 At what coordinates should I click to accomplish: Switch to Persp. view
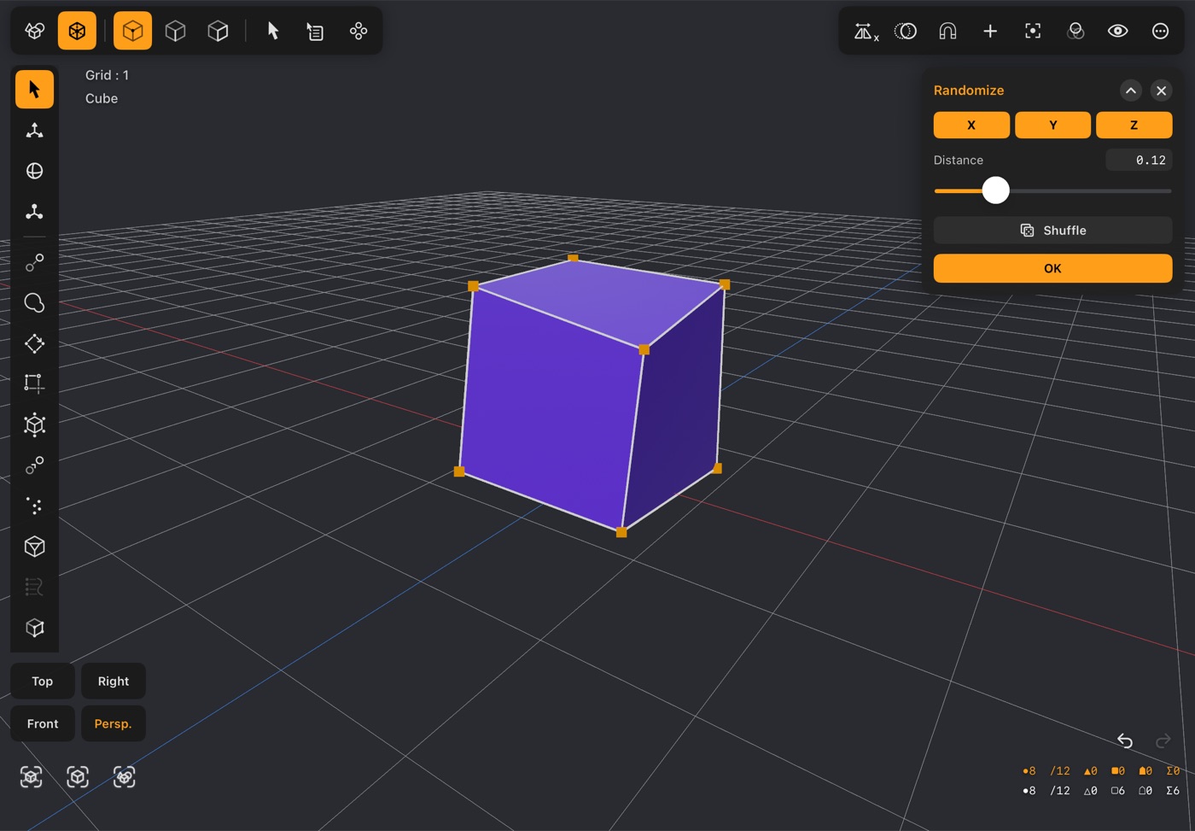point(113,723)
